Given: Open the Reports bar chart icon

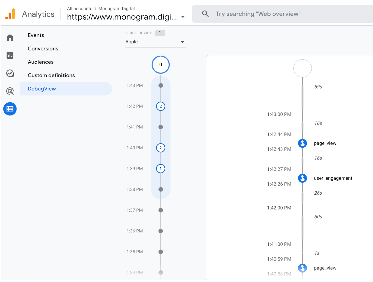Looking at the screenshot, I should tap(10, 55).
